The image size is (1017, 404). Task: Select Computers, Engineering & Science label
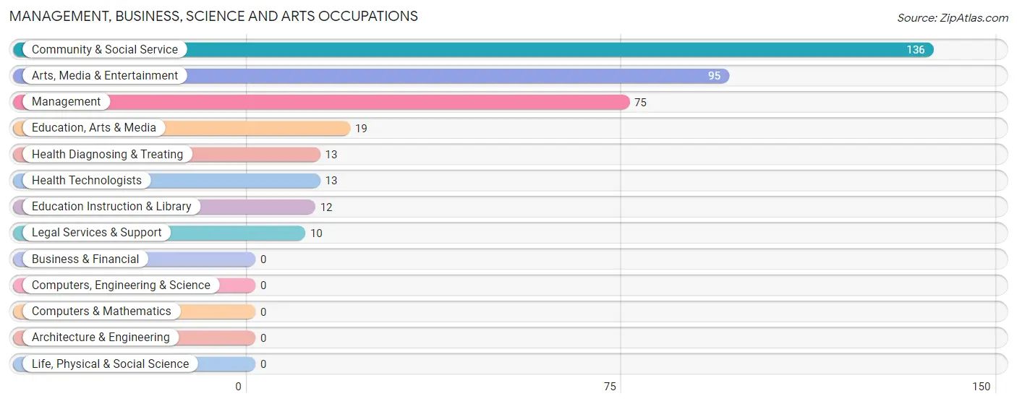(x=121, y=285)
